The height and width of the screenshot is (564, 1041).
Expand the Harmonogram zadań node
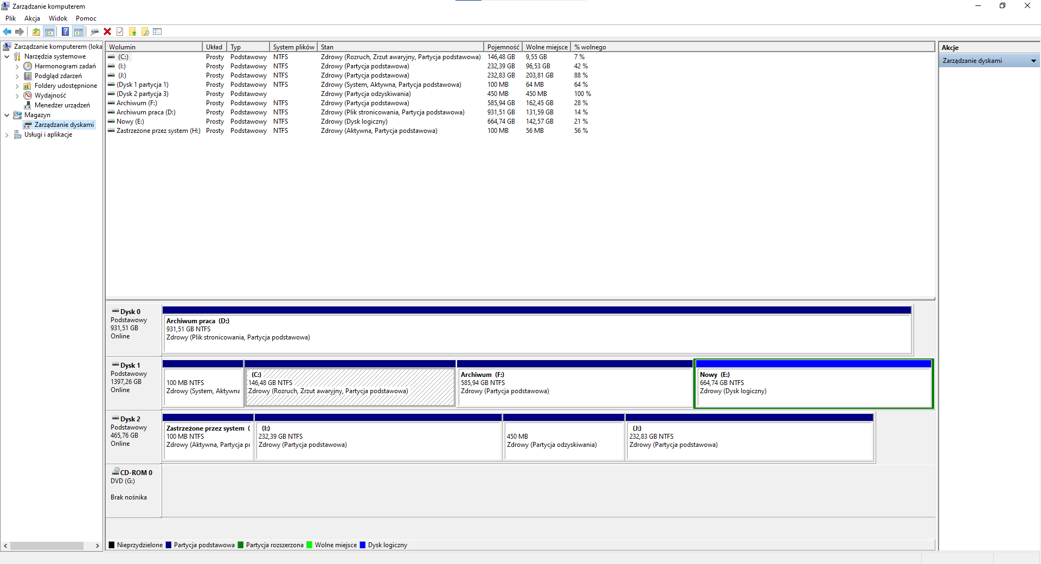17,66
